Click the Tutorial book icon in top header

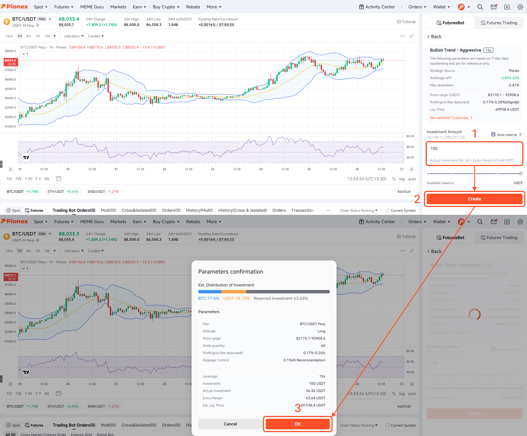click(x=399, y=22)
